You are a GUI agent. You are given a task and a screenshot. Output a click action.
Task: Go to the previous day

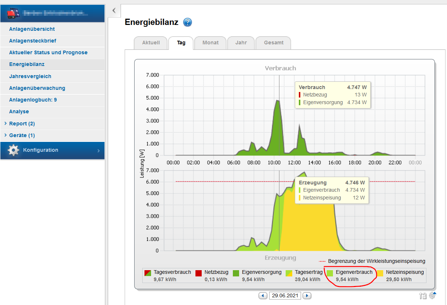pos(263,295)
